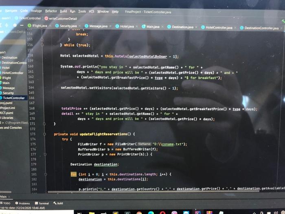This screenshot has width=285, height=214.
Task: Open the Analyze menu
Action: (36, 11)
